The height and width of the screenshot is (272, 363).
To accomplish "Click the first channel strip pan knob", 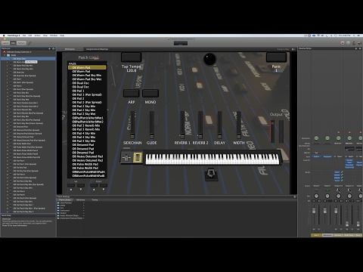I will click(316, 196).
